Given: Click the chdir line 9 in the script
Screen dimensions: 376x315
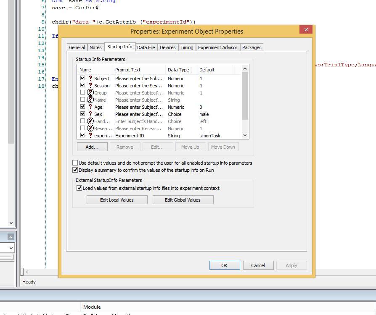Looking at the screenshot, I should 124,22.
